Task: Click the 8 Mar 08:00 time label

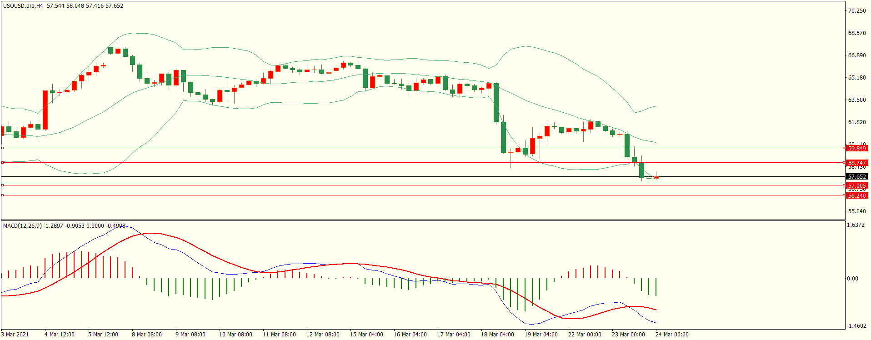Action: point(146,335)
